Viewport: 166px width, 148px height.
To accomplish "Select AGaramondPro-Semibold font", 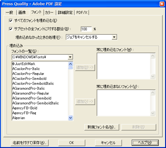I will [x=40, y=98].
